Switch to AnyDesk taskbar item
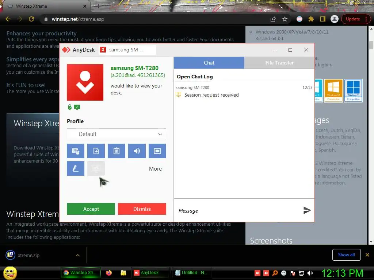 (x=150, y=273)
